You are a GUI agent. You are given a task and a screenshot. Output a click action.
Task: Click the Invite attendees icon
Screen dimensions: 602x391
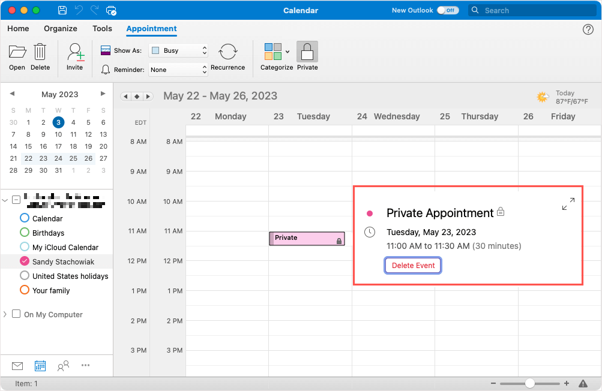point(75,52)
